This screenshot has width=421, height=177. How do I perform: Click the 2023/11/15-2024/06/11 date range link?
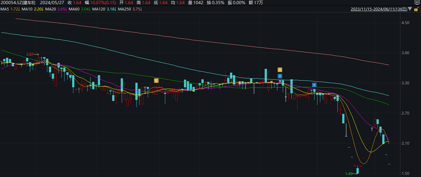pyautogui.click(x=379, y=10)
